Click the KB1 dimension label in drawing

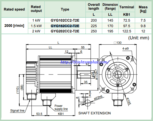(61, 114)
